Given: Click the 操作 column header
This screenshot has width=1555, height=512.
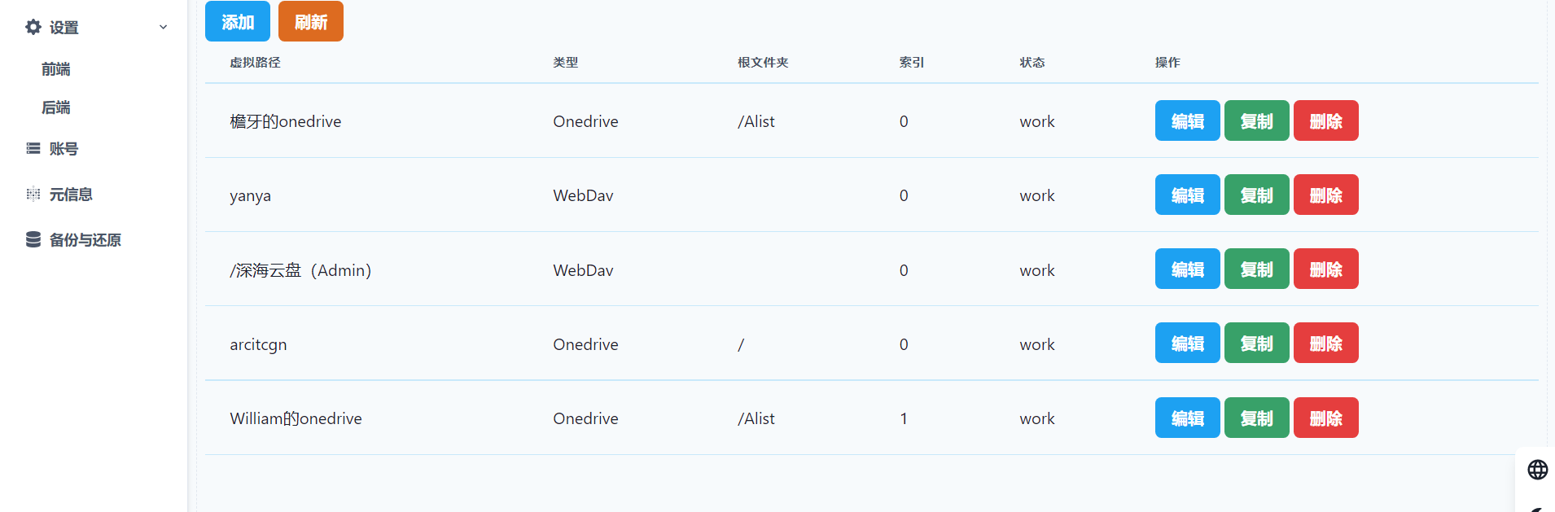Looking at the screenshot, I should click(1167, 62).
